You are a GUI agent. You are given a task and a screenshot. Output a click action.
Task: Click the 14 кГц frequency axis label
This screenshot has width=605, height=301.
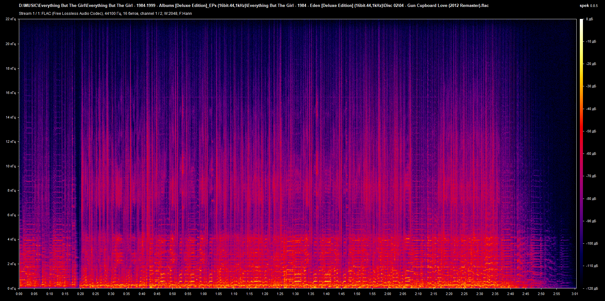[11, 117]
